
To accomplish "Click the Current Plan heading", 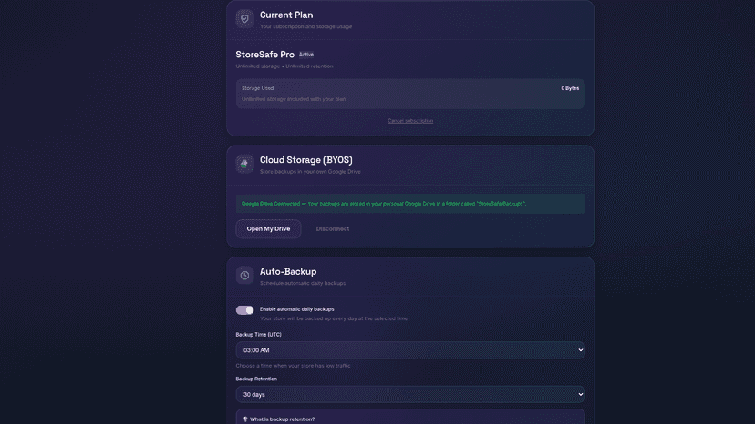I will (286, 15).
